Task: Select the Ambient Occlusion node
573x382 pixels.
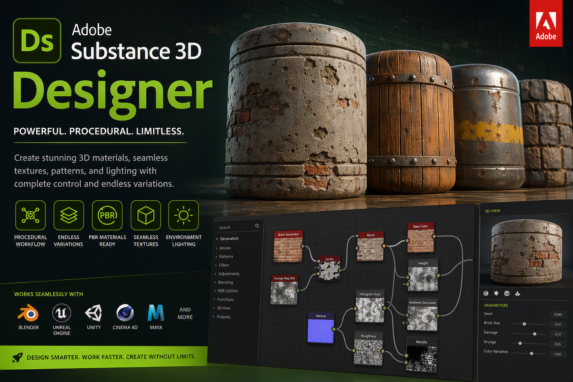Action: coord(422,315)
